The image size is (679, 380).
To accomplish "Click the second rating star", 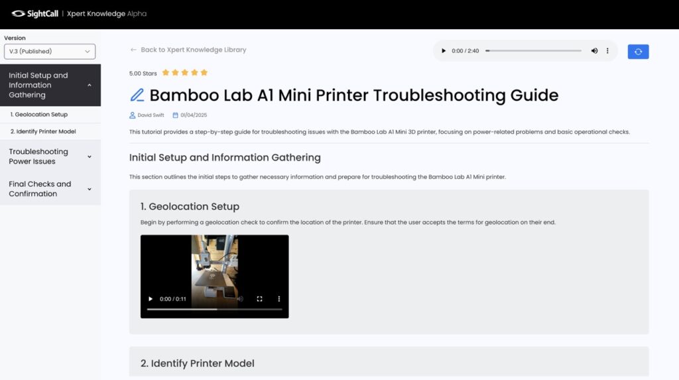I will [x=175, y=73].
